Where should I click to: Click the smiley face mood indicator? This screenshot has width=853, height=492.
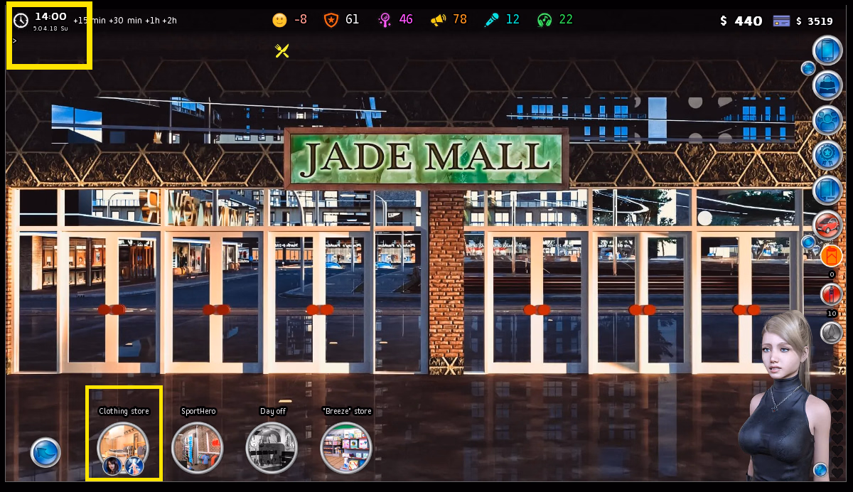pos(279,20)
